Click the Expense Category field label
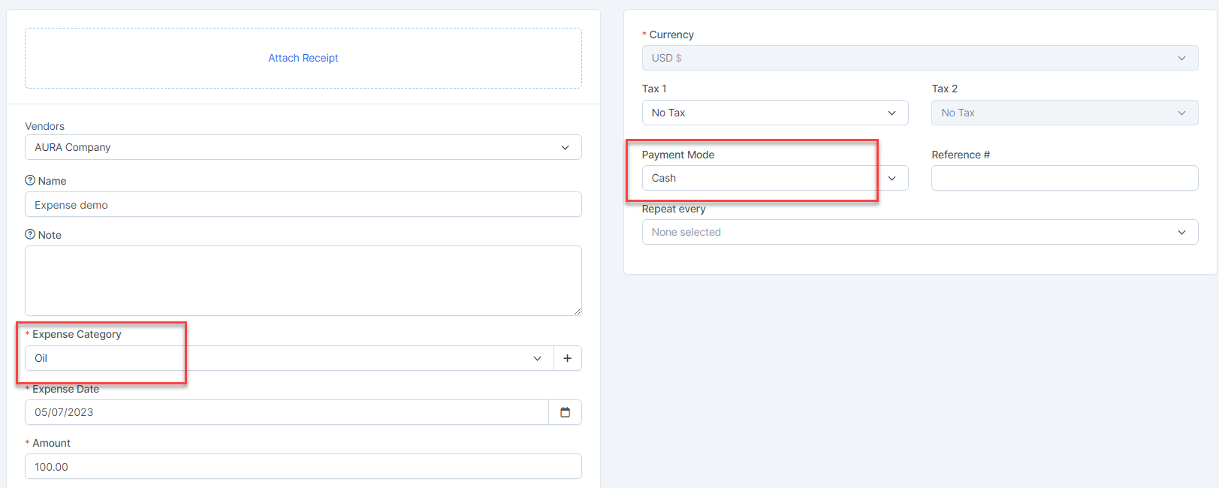 click(77, 334)
